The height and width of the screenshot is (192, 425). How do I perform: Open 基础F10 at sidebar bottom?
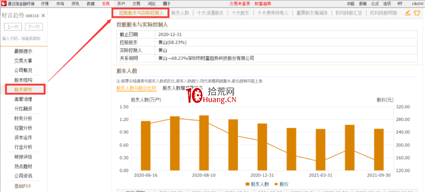(x=23, y=186)
